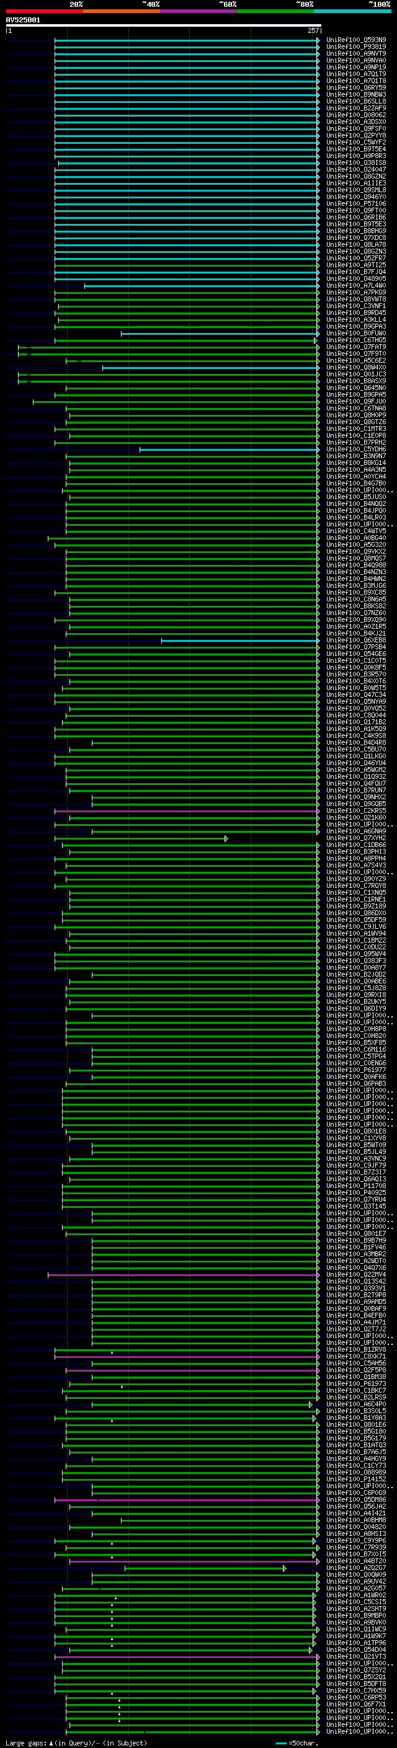
Task: Select the UniRef100_P57106 label
Action: (x=356, y=203)
